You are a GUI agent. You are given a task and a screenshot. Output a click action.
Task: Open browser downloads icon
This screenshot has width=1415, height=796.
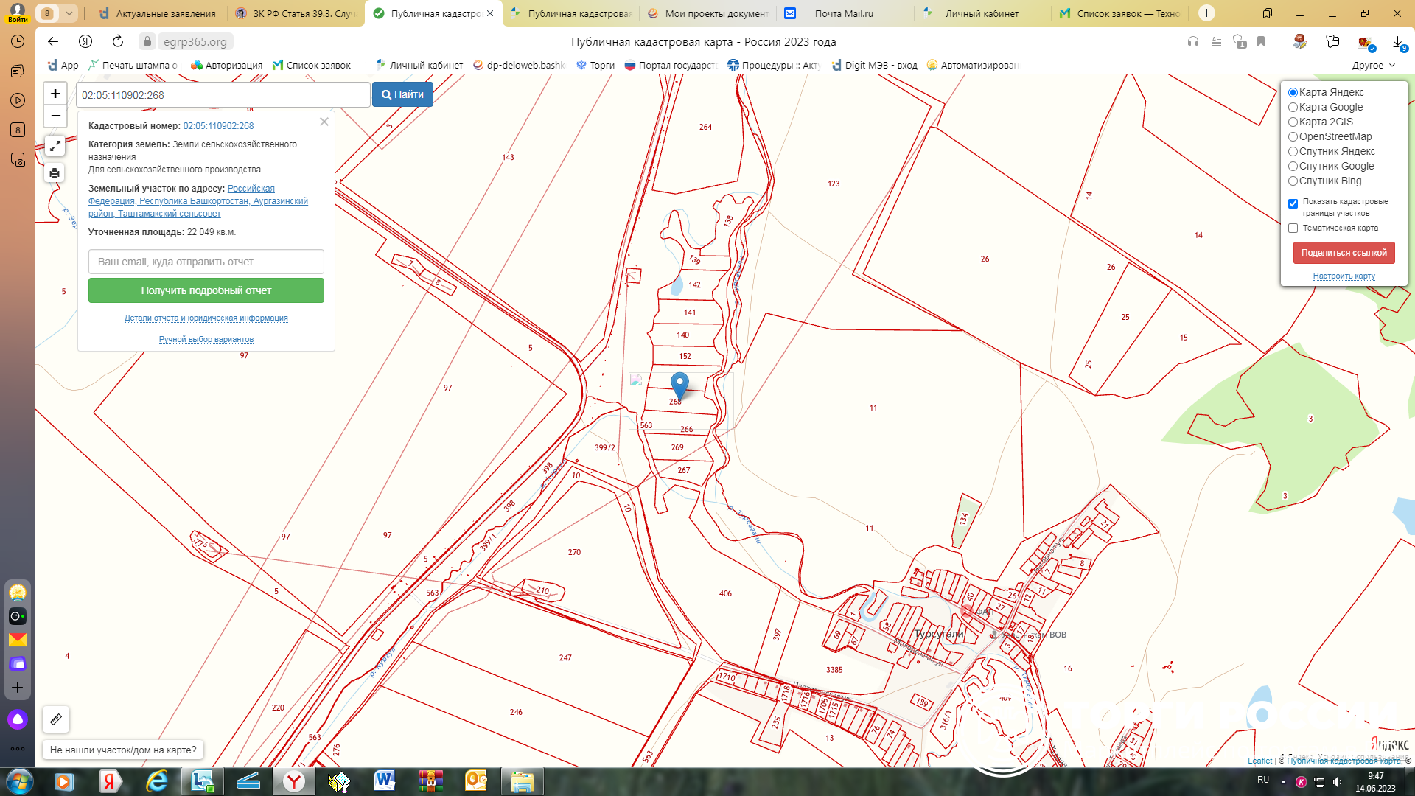(1398, 42)
